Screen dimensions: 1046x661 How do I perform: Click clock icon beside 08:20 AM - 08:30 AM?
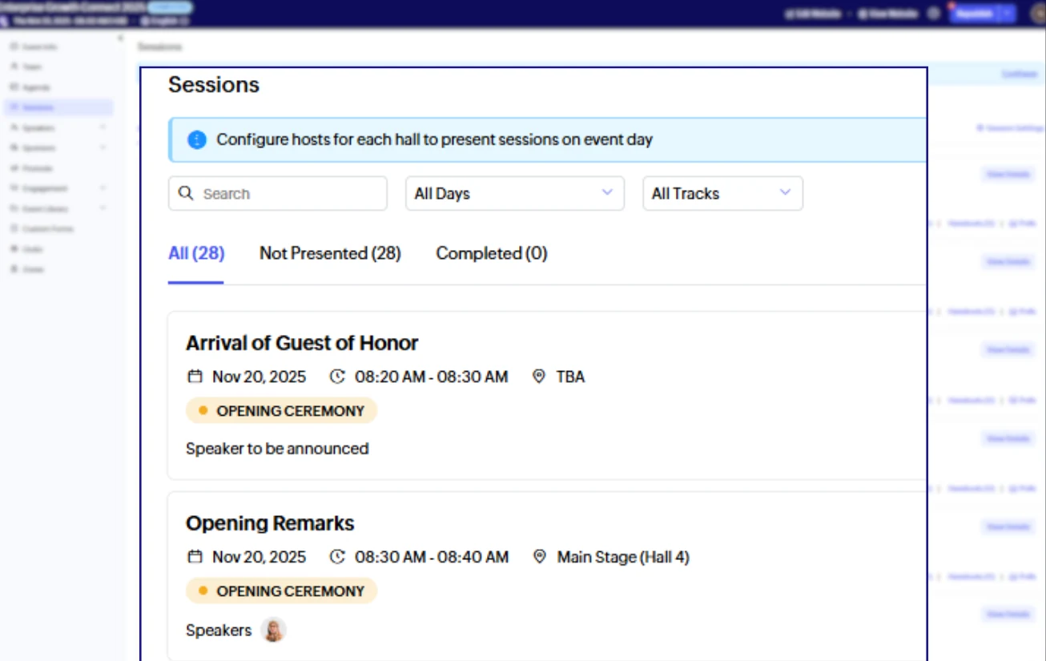[338, 376]
